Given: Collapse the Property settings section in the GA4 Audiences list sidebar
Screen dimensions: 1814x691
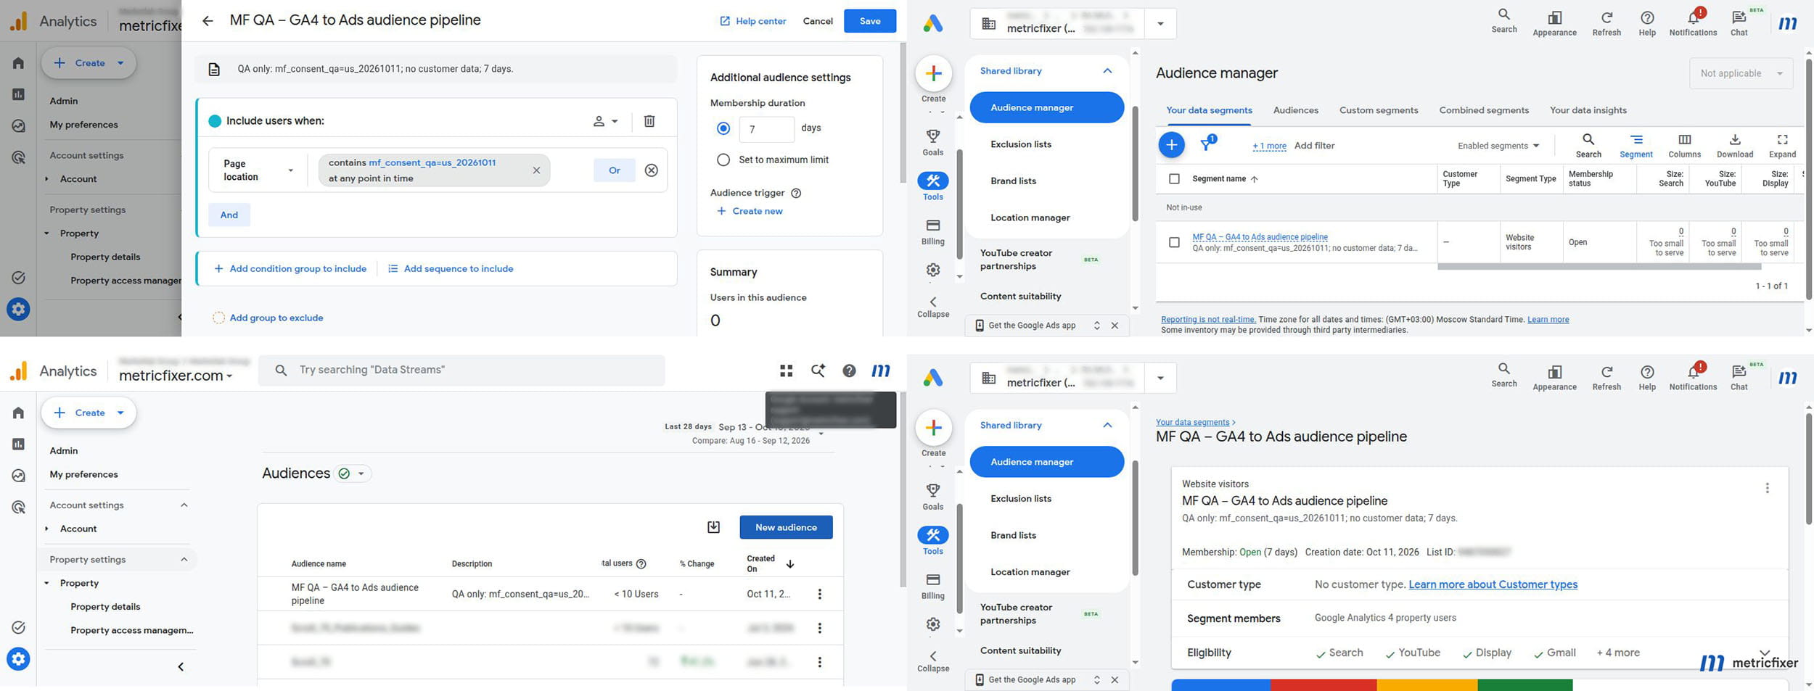Looking at the screenshot, I should click(x=184, y=559).
